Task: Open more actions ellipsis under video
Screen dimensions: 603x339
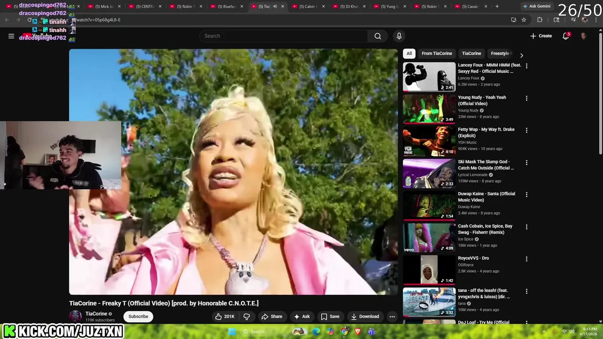Action: (x=392, y=316)
